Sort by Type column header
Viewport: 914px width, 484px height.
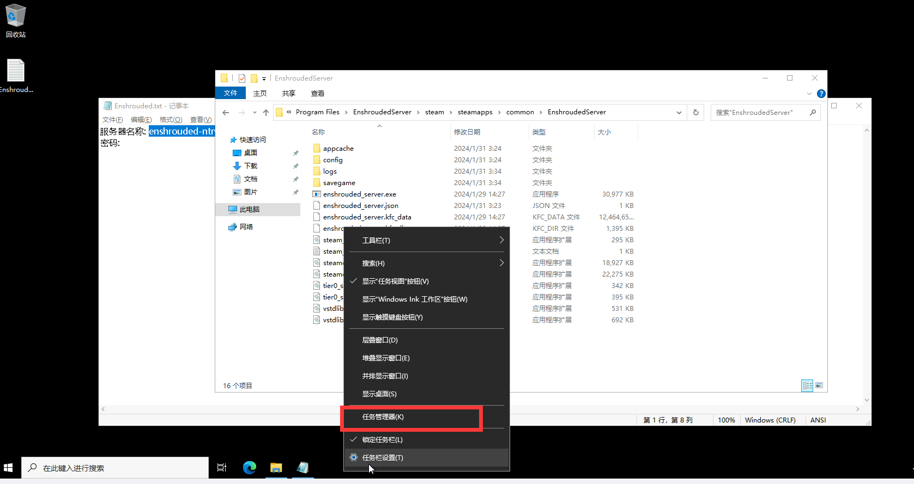coord(561,132)
